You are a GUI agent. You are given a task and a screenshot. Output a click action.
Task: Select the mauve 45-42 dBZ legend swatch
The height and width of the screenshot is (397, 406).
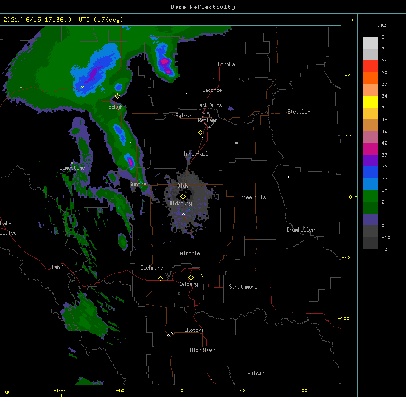pos(370,137)
